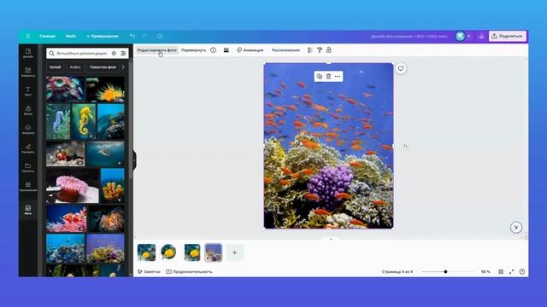Open the Заметки notes panel

(x=149, y=271)
